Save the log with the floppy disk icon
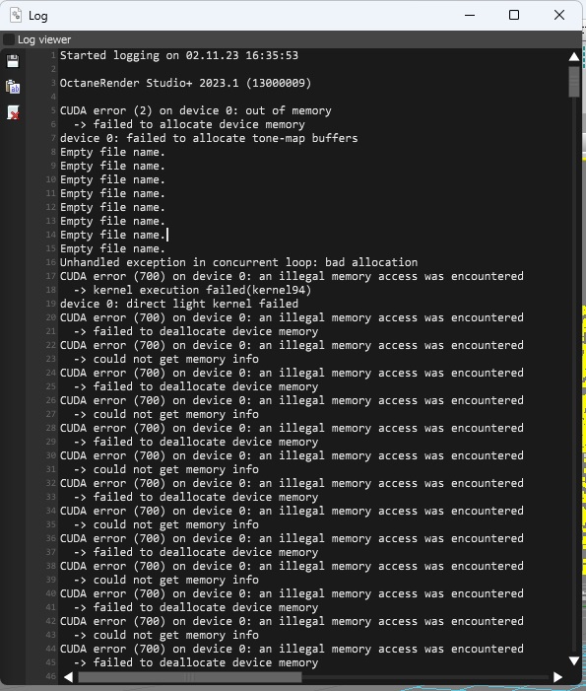The width and height of the screenshot is (586, 691). (13, 61)
